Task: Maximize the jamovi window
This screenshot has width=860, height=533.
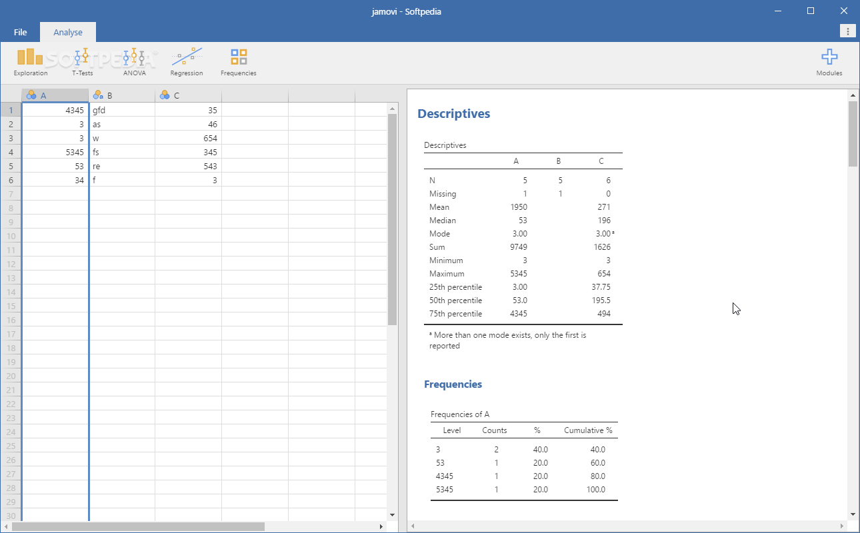Action: [x=811, y=11]
